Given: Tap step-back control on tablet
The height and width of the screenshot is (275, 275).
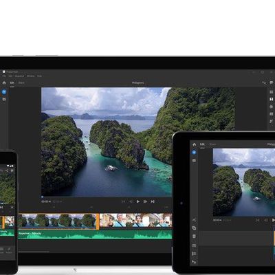Looking at the screenshot, I should (x=266, y=220).
